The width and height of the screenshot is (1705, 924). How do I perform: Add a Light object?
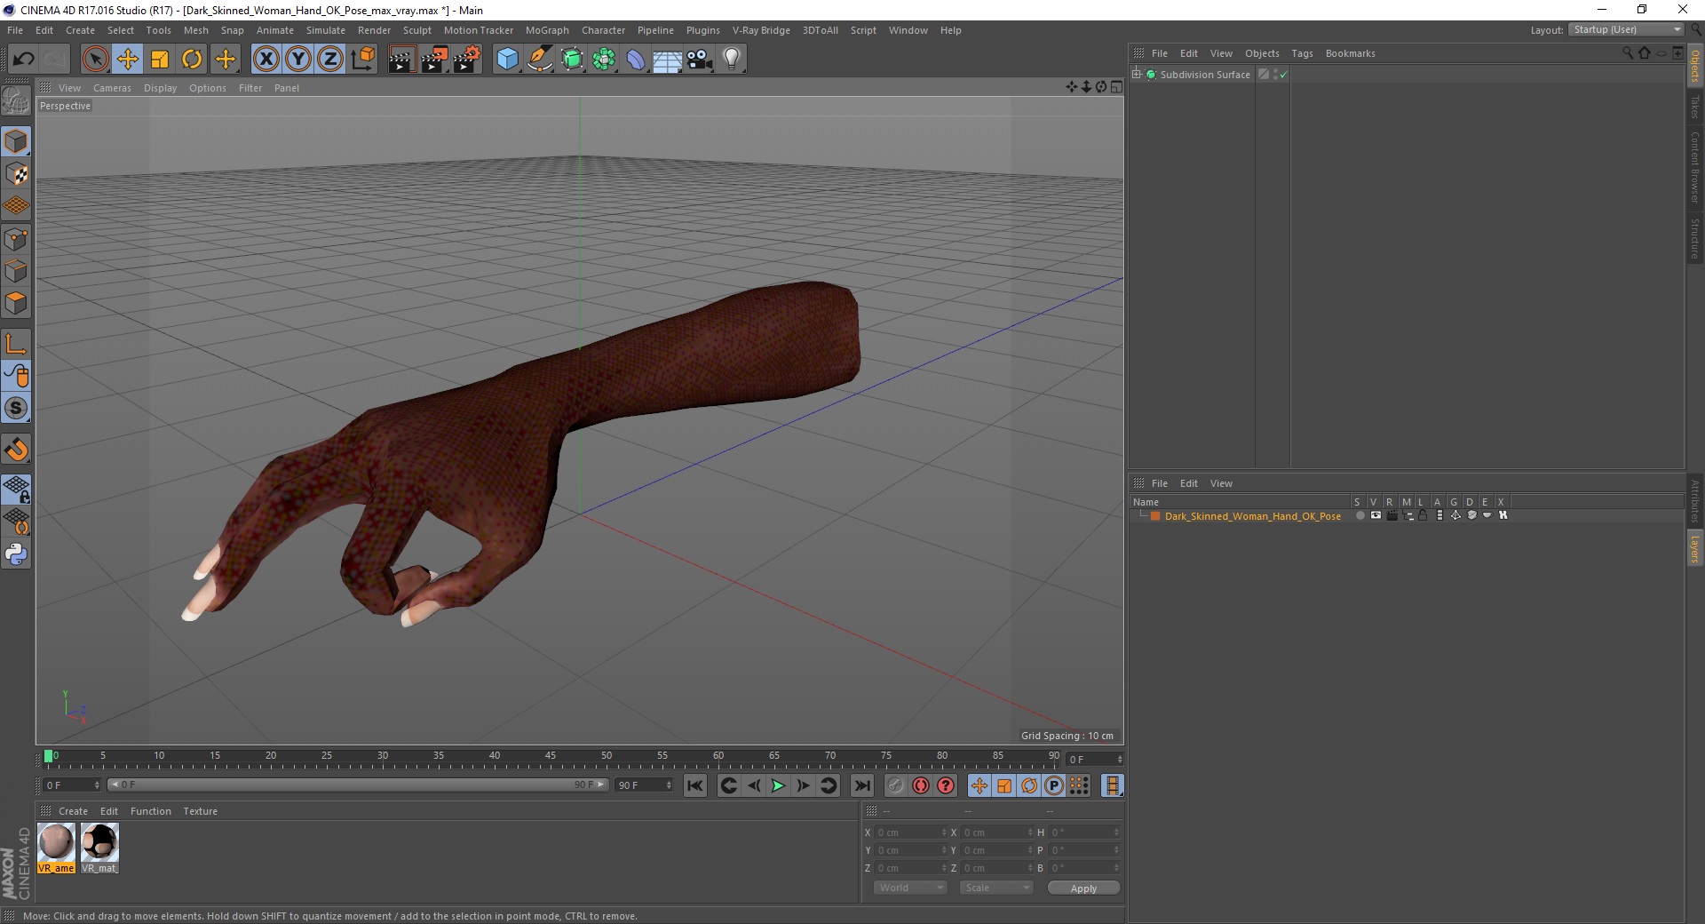[732, 60]
